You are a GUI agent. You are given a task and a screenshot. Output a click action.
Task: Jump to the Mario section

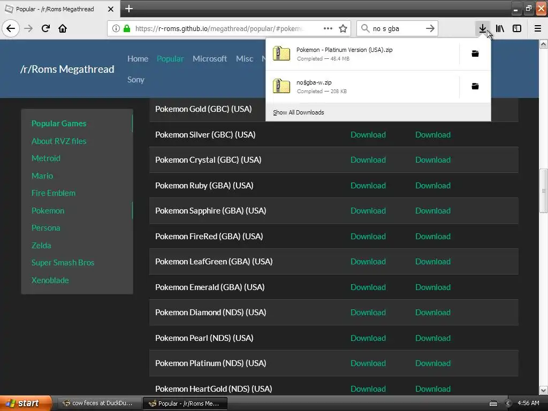tap(42, 176)
